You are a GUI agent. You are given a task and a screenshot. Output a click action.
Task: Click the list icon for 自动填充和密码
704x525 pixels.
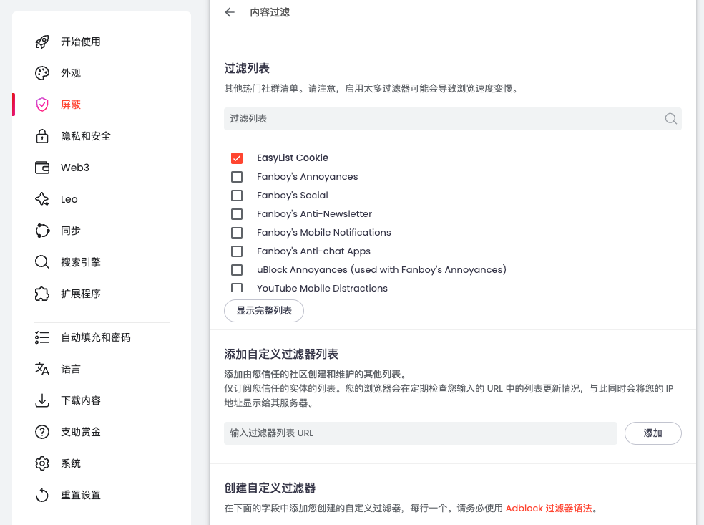[x=42, y=337]
